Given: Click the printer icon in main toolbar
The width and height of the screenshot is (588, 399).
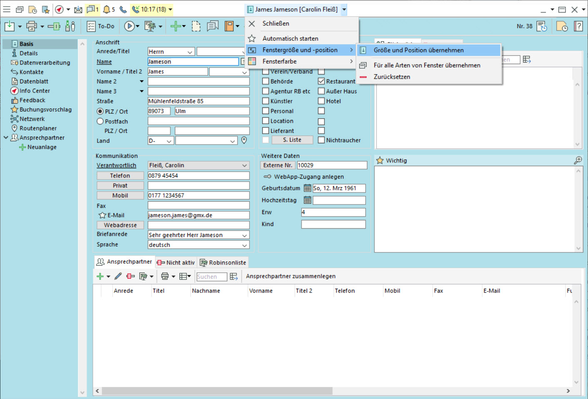Looking at the screenshot, I should [x=32, y=26].
